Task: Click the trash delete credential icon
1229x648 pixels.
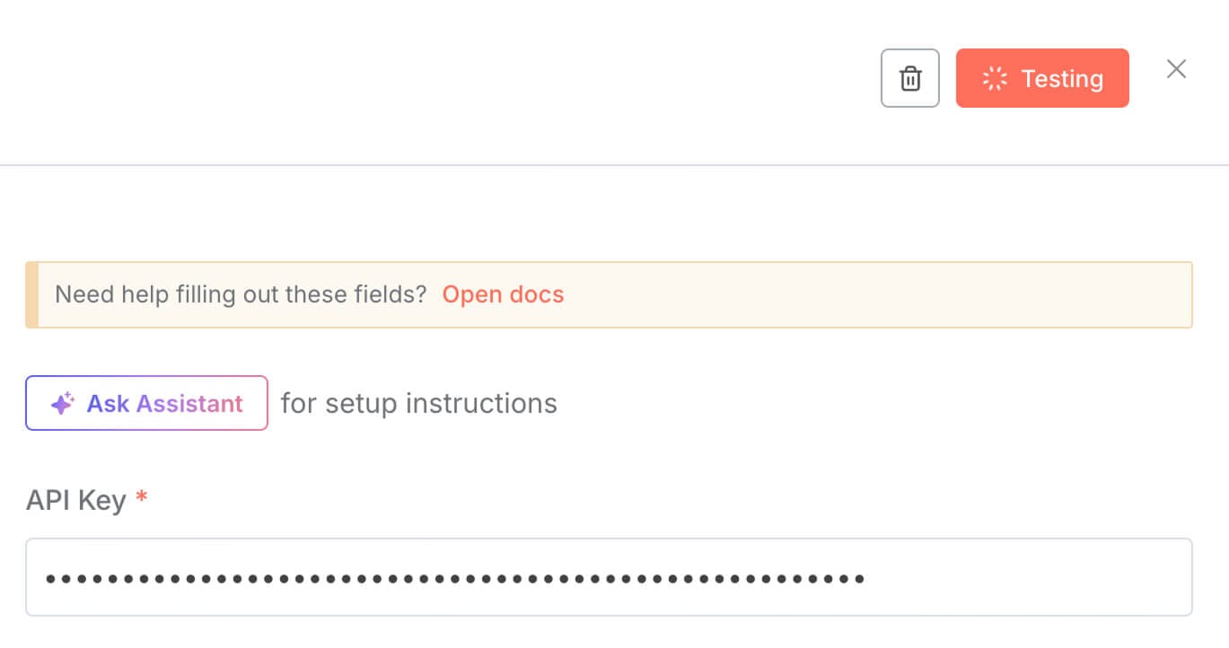Action: [909, 79]
